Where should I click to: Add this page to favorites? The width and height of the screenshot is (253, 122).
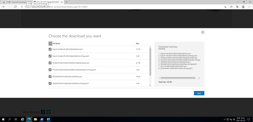(x=225, y=7)
